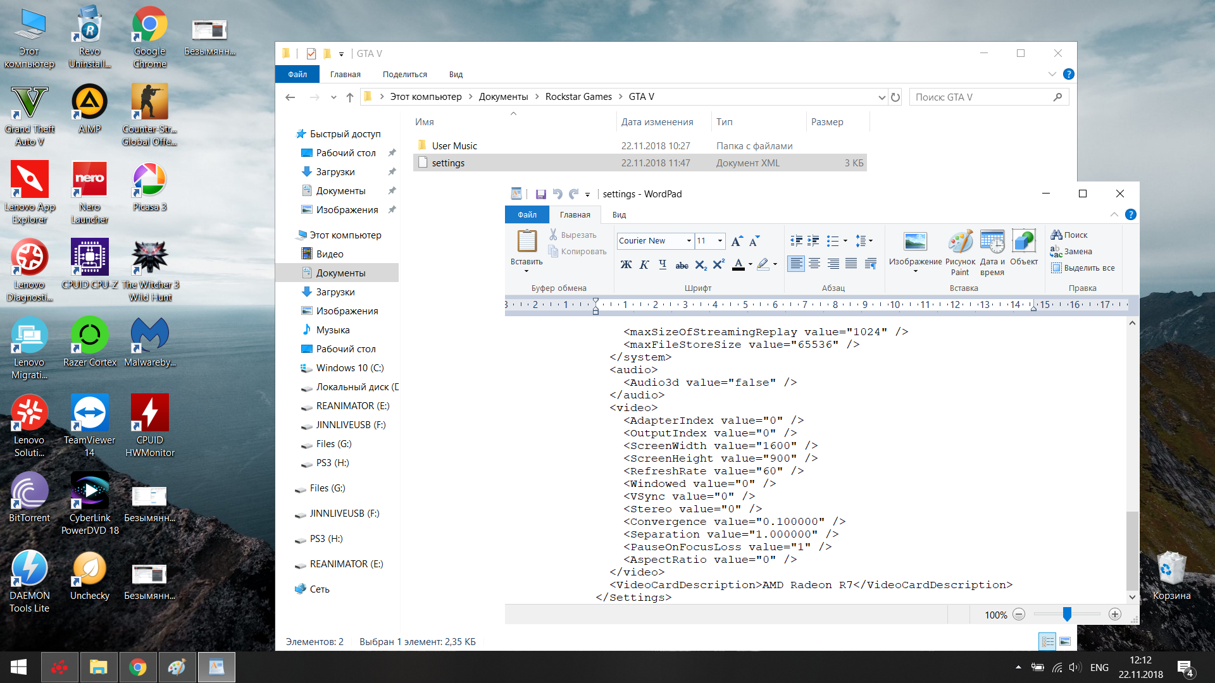
Task: Click the Explorer refresh icon
Action: pos(895,97)
